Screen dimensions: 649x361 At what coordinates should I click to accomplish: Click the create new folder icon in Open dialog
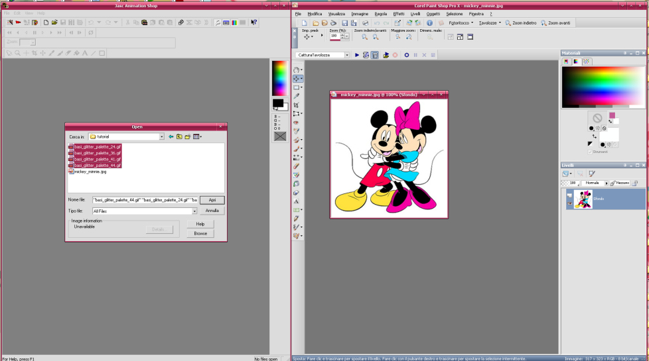[188, 136]
